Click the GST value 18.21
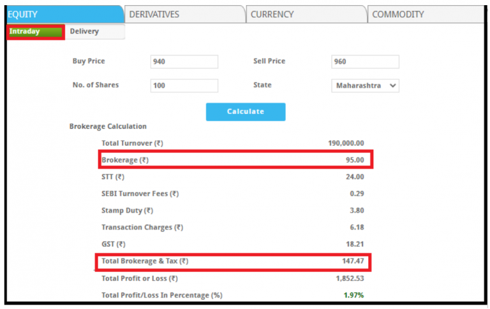Screen dimensions: 490x309 click(355, 244)
